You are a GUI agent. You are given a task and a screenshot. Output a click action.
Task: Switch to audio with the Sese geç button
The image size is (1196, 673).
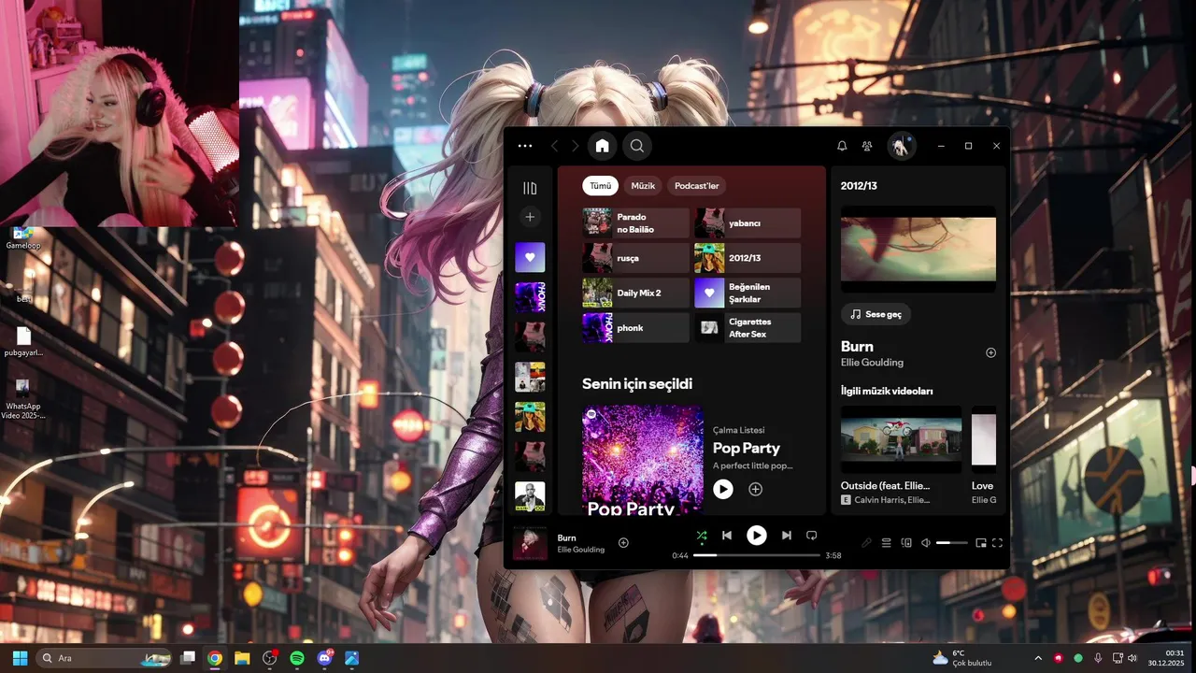point(876,314)
